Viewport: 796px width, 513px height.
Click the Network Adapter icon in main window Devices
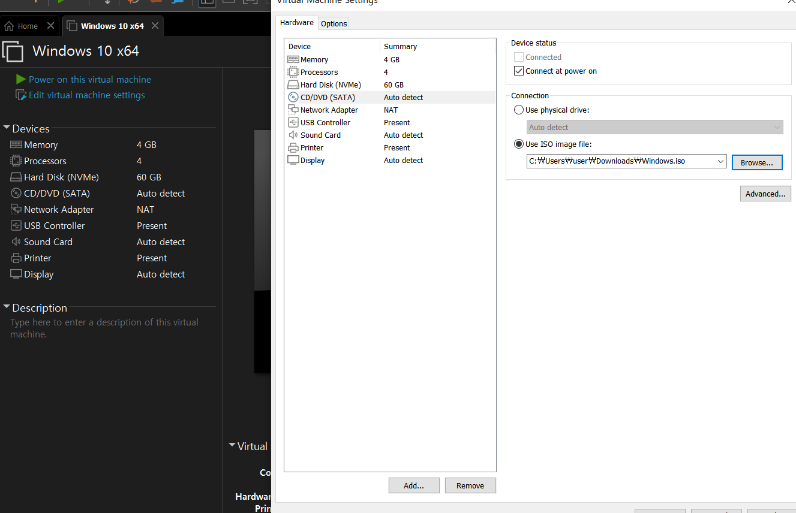16,209
